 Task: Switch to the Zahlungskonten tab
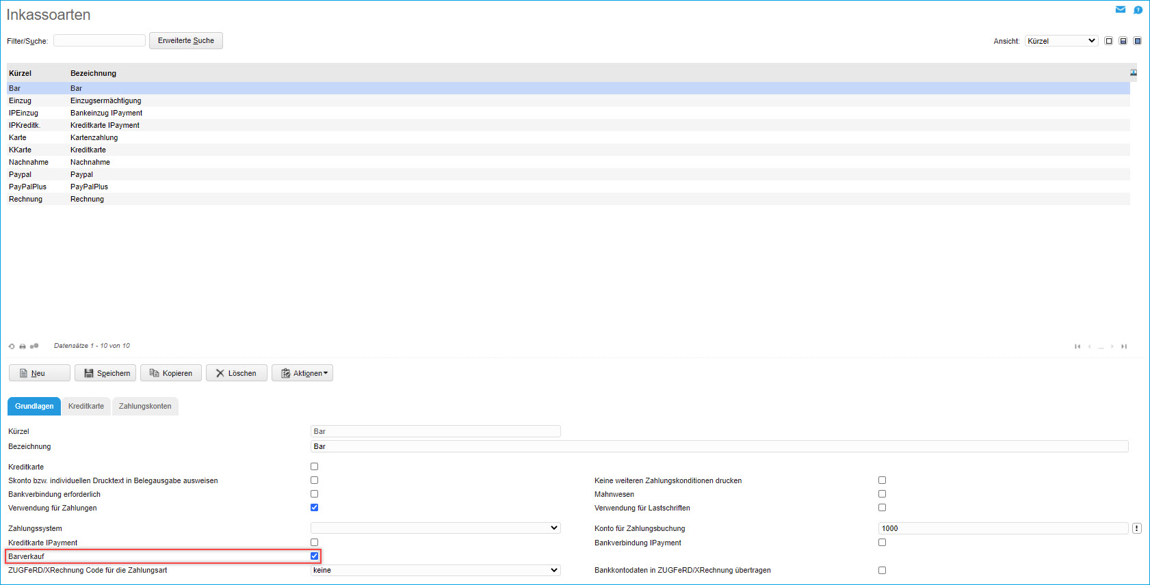pos(145,406)
